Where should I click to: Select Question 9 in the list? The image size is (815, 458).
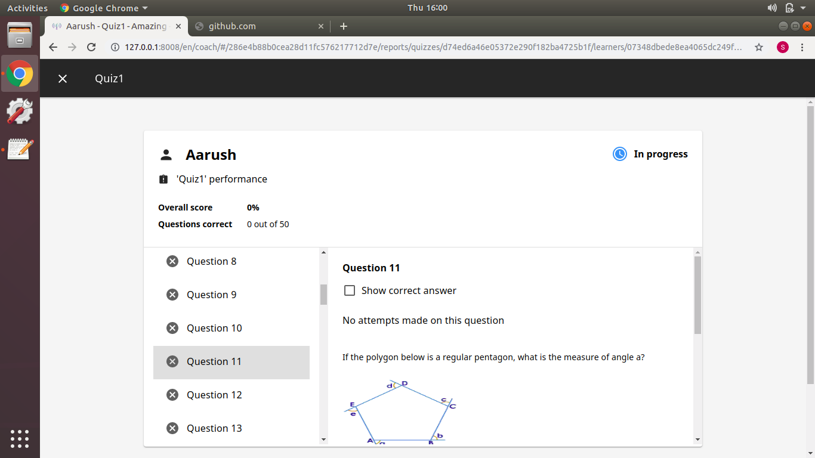231,295
